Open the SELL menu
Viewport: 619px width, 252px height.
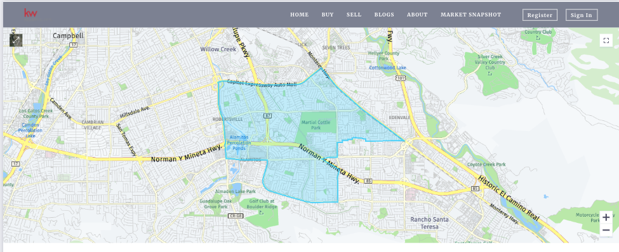point(354,15)
